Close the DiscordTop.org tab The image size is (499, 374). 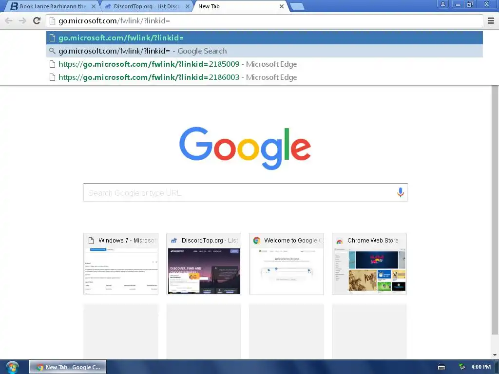click(188, 6)
